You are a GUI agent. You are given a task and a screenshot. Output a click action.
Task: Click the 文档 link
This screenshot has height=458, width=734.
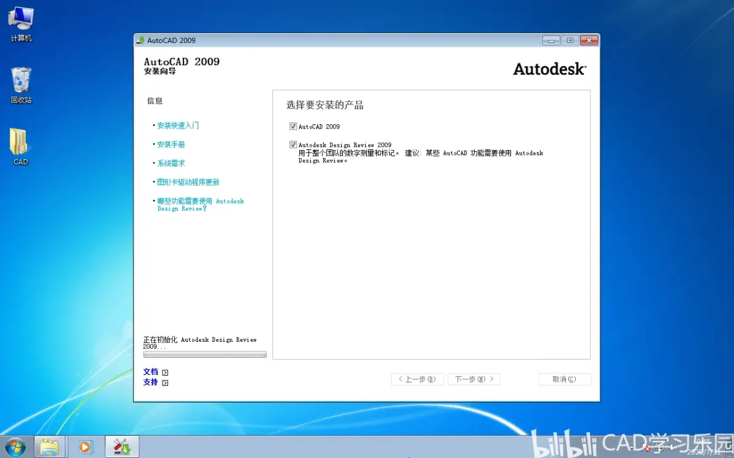pos(150,372)
